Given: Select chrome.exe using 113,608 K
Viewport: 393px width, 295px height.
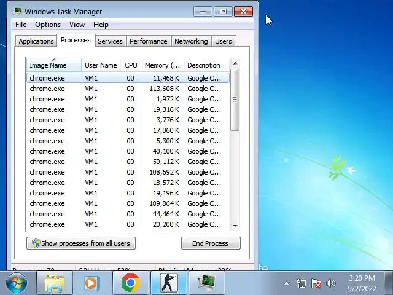Looking at the screenshot, I should 128,88.
